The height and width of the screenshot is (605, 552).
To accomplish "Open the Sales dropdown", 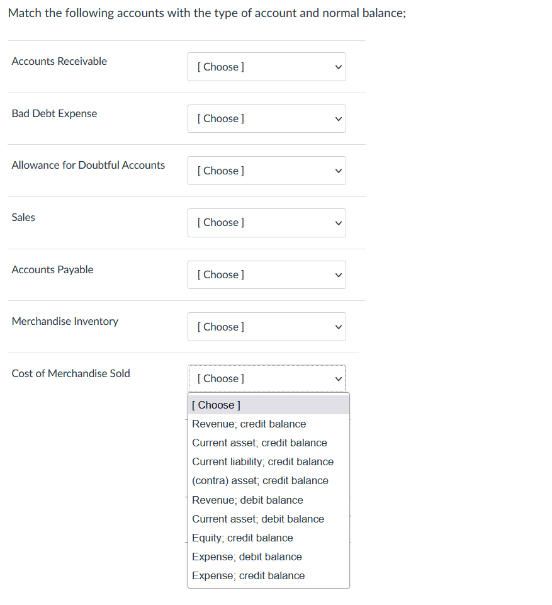I will coord(266,222).
